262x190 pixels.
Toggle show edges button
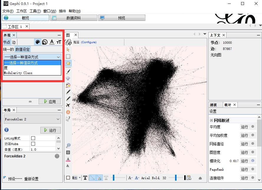(x=93, y=178)
